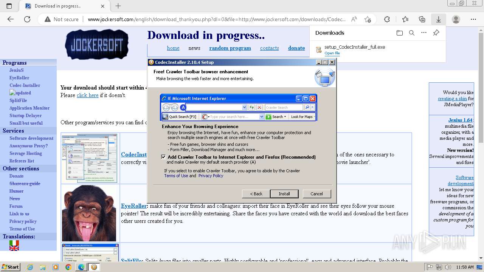The height and width of the screenshot is (272, 484).
Task: Click Install in CodecInstaller setup
Action: (284, 194)
